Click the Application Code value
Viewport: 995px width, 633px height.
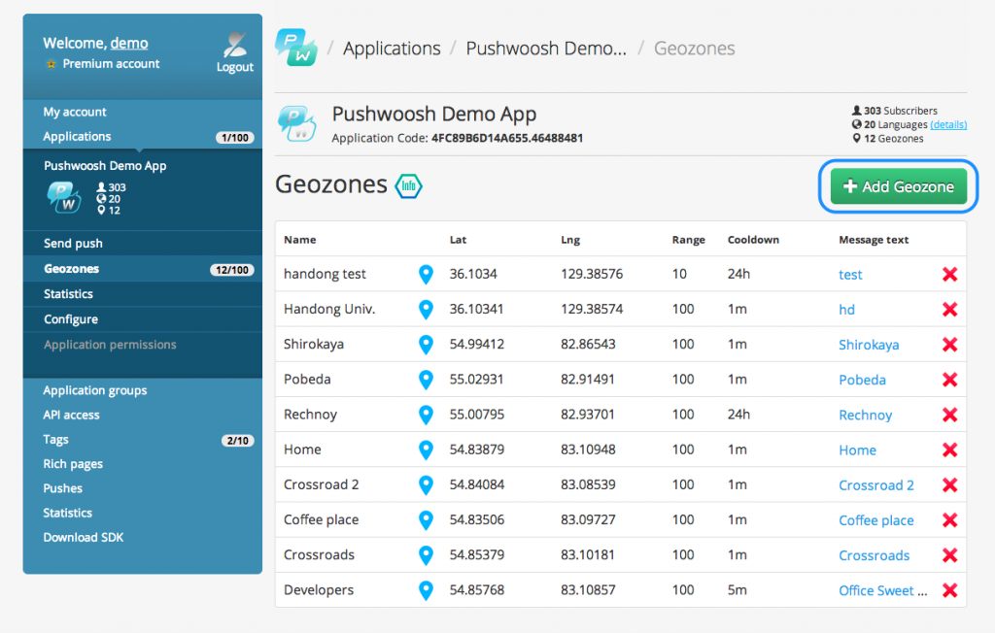[x=507, y=138]
